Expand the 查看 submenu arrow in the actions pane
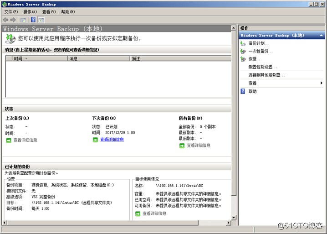Viewport: 327px width, 234px height. [322, 83]
